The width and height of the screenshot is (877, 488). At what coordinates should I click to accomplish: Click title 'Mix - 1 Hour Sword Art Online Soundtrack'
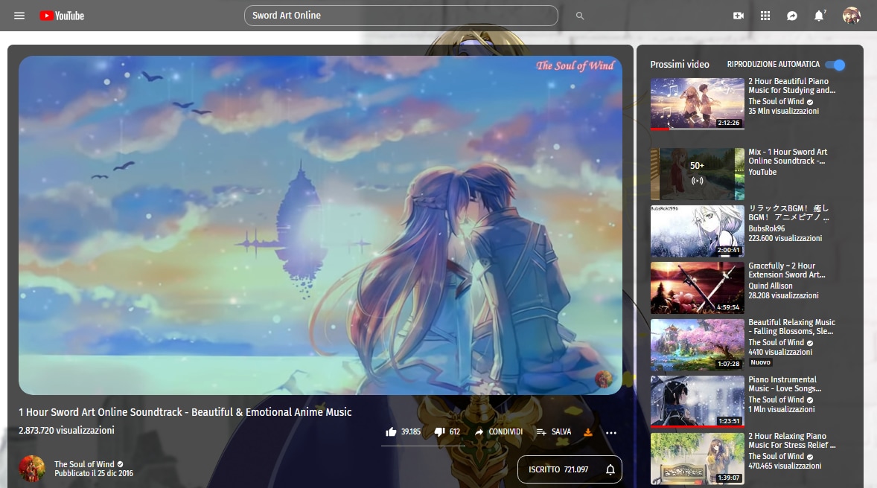[788, 156]
